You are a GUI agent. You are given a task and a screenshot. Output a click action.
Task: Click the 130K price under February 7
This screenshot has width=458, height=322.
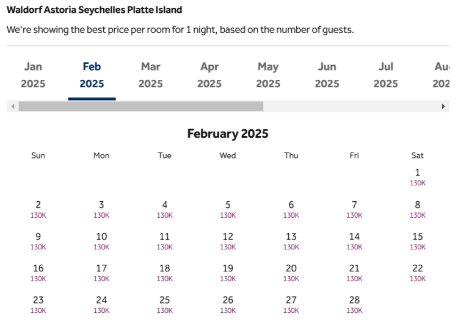354,215
